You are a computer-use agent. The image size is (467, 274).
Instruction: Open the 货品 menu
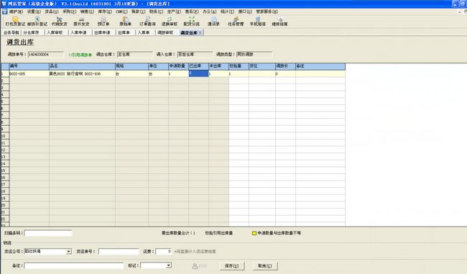pos(52,12)
